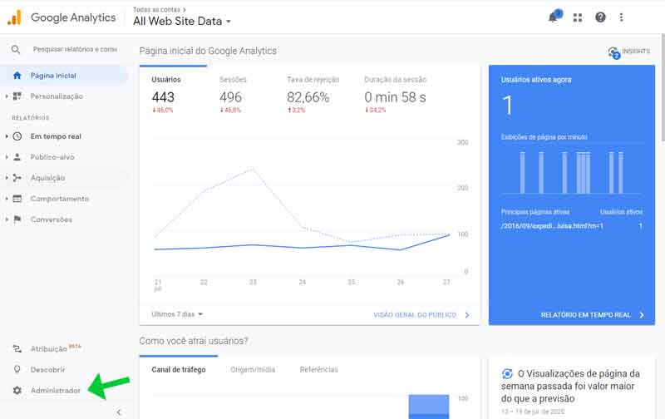Expand the Em tempo real section arrow
Image resolution: width=665 pixels, height=419 pixels.
point(7,136)
